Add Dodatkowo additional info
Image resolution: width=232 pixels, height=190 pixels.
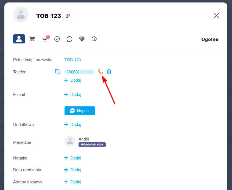(73, 125)
